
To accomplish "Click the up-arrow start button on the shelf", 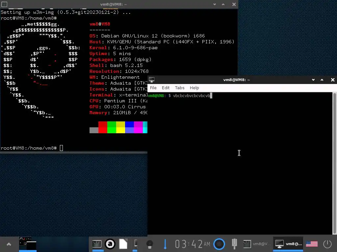I will (x=9, y=244).
